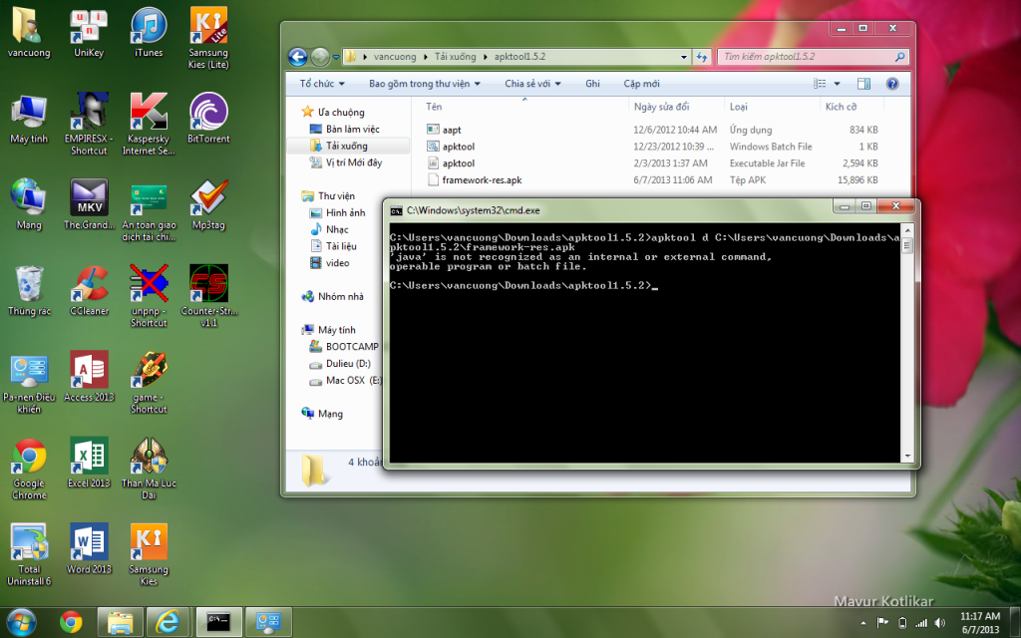Open the UniKey desktop shortcut

click(x=89, y=33)
